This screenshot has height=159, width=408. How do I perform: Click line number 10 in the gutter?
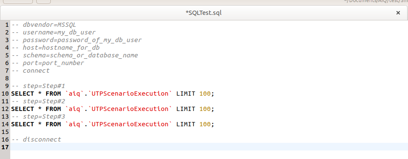[5, 94]
